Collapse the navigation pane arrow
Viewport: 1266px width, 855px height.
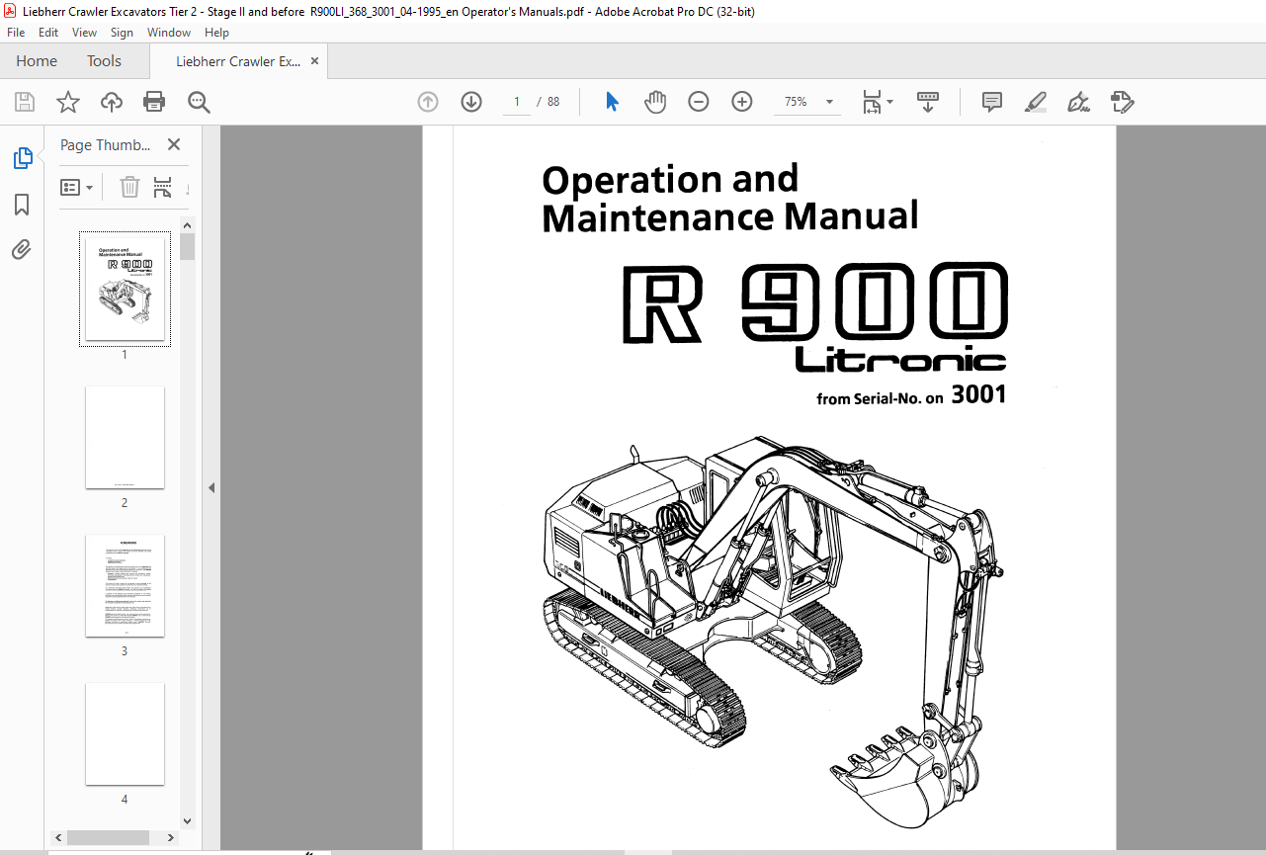coord(211,488)
